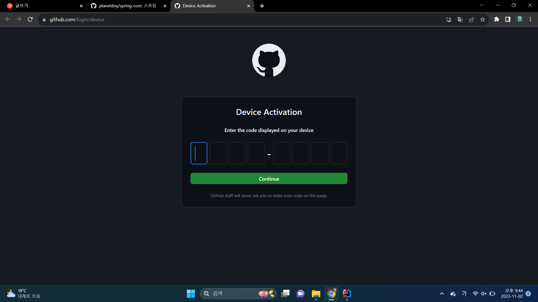Screen dimensions: 538x302
Task: Open a new browser tab
Action: (262, 6)
